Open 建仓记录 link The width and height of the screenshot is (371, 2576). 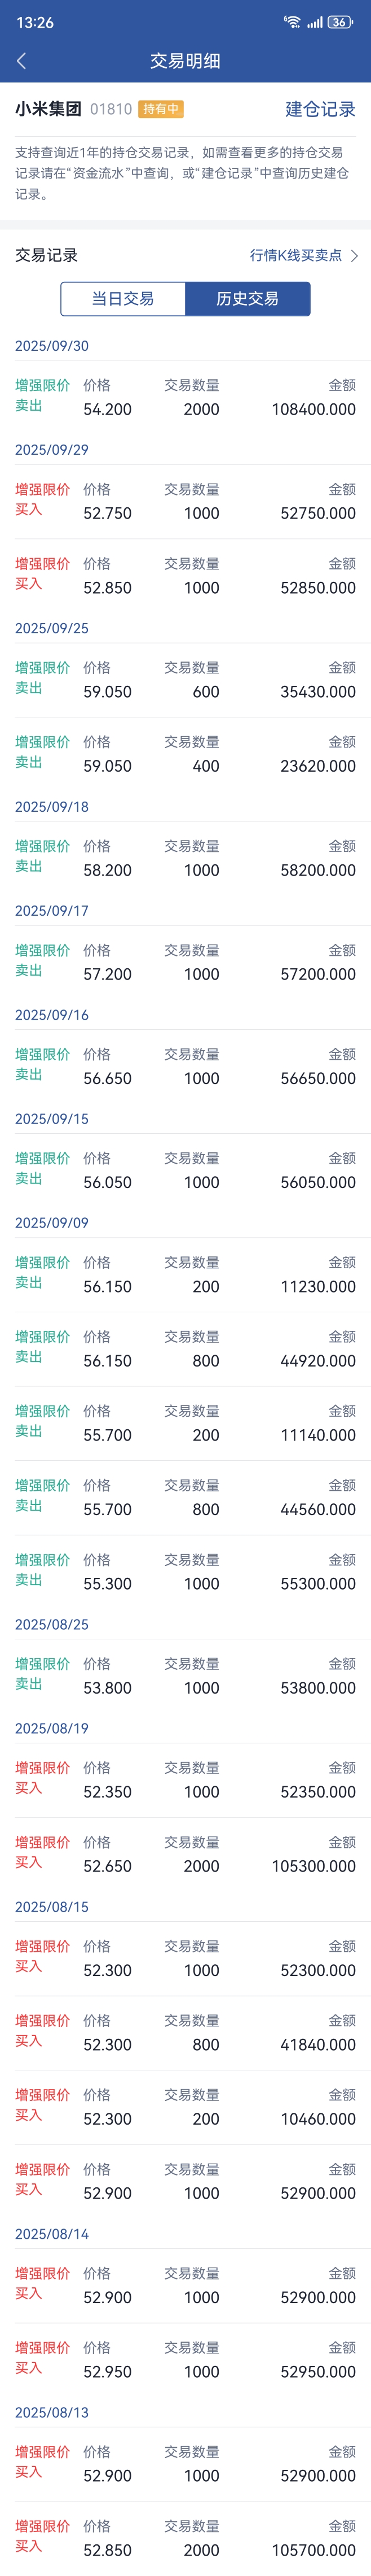click(320, 109)
